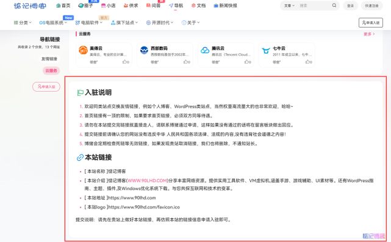Select the 友情链接 sidebar category
This screenshot has width=391, height=242.
pyautogui.click(x=49, y=59)
